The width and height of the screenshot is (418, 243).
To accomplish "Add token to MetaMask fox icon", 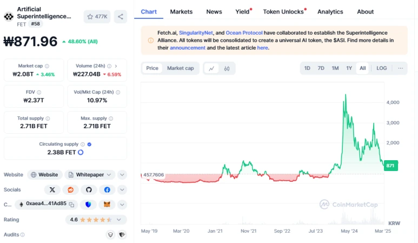I will (x=107, y=205).
